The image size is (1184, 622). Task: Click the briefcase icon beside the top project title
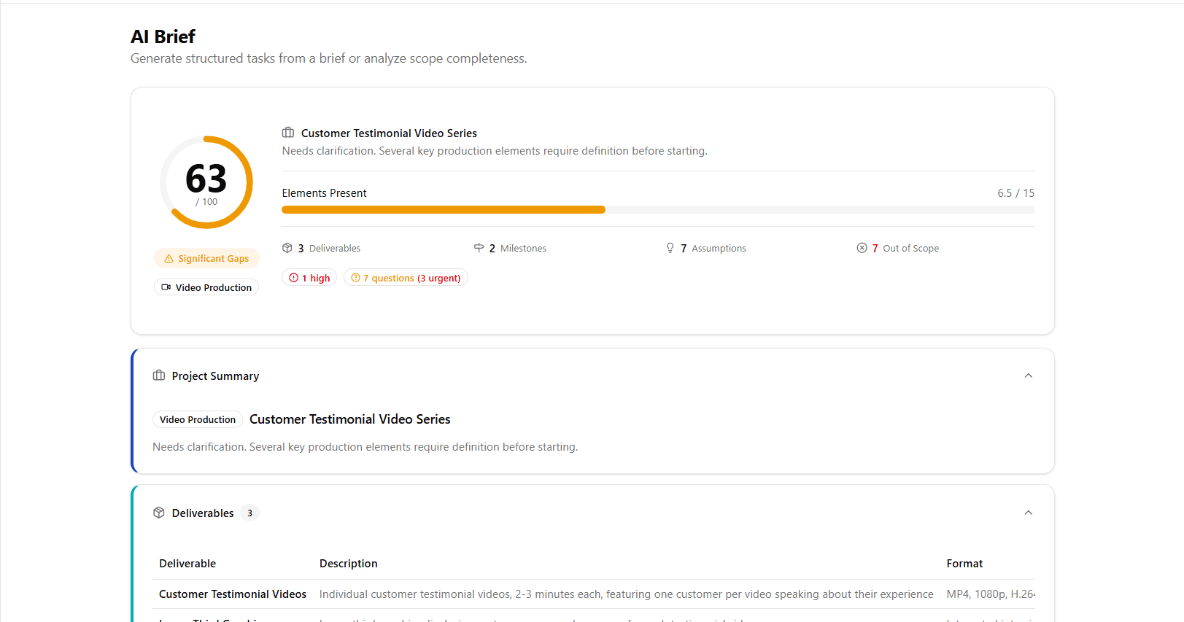coord(288,133)
